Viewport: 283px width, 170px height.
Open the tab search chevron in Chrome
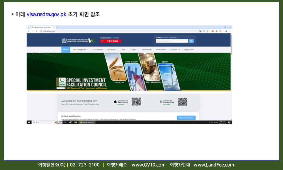point(28,27)
